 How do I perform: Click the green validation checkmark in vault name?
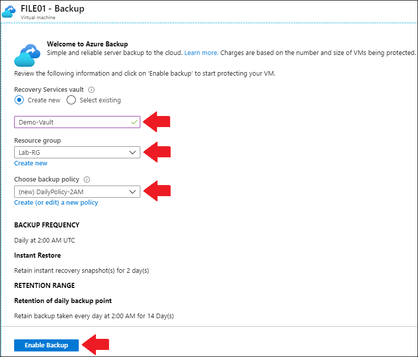coord(134,122)
